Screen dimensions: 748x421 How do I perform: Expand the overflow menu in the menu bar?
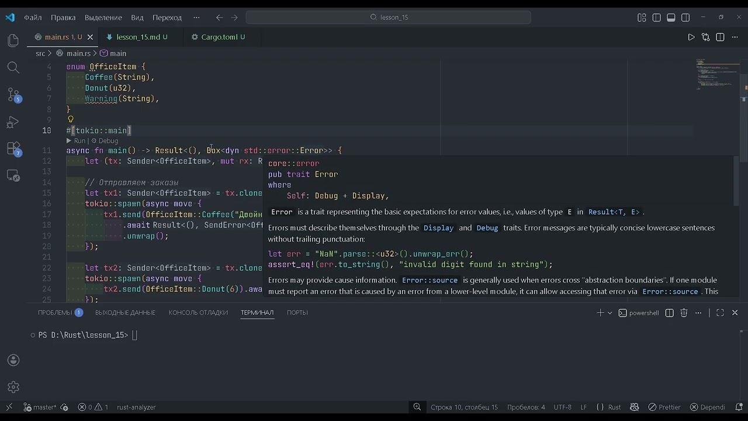(196, 18)
